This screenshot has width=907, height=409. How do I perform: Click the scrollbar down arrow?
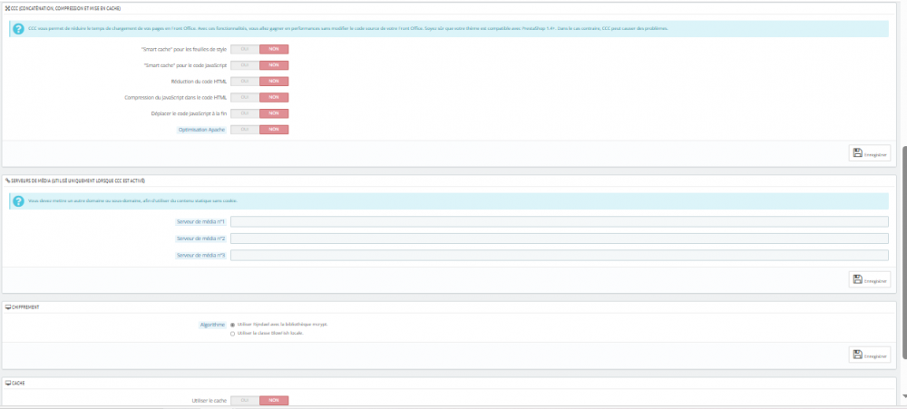(903, 397)
